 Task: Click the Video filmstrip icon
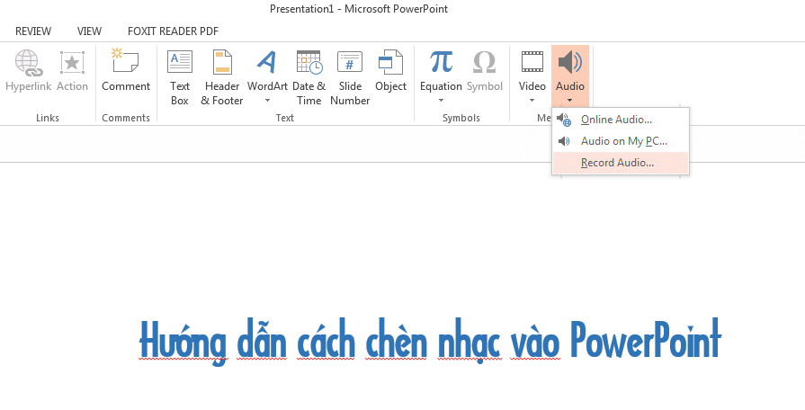point(532,62)
